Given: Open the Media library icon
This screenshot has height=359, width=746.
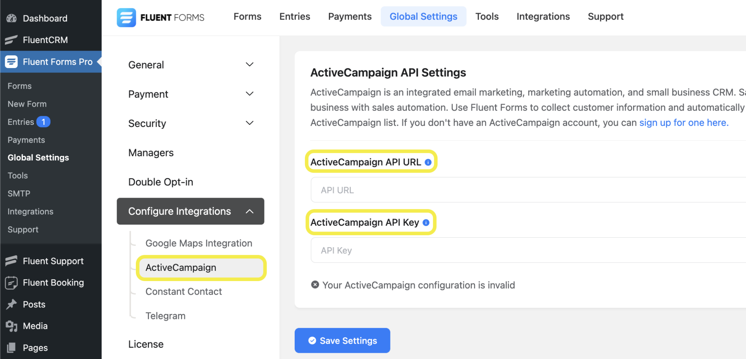Looking at the screenshot, I should 11,326.
